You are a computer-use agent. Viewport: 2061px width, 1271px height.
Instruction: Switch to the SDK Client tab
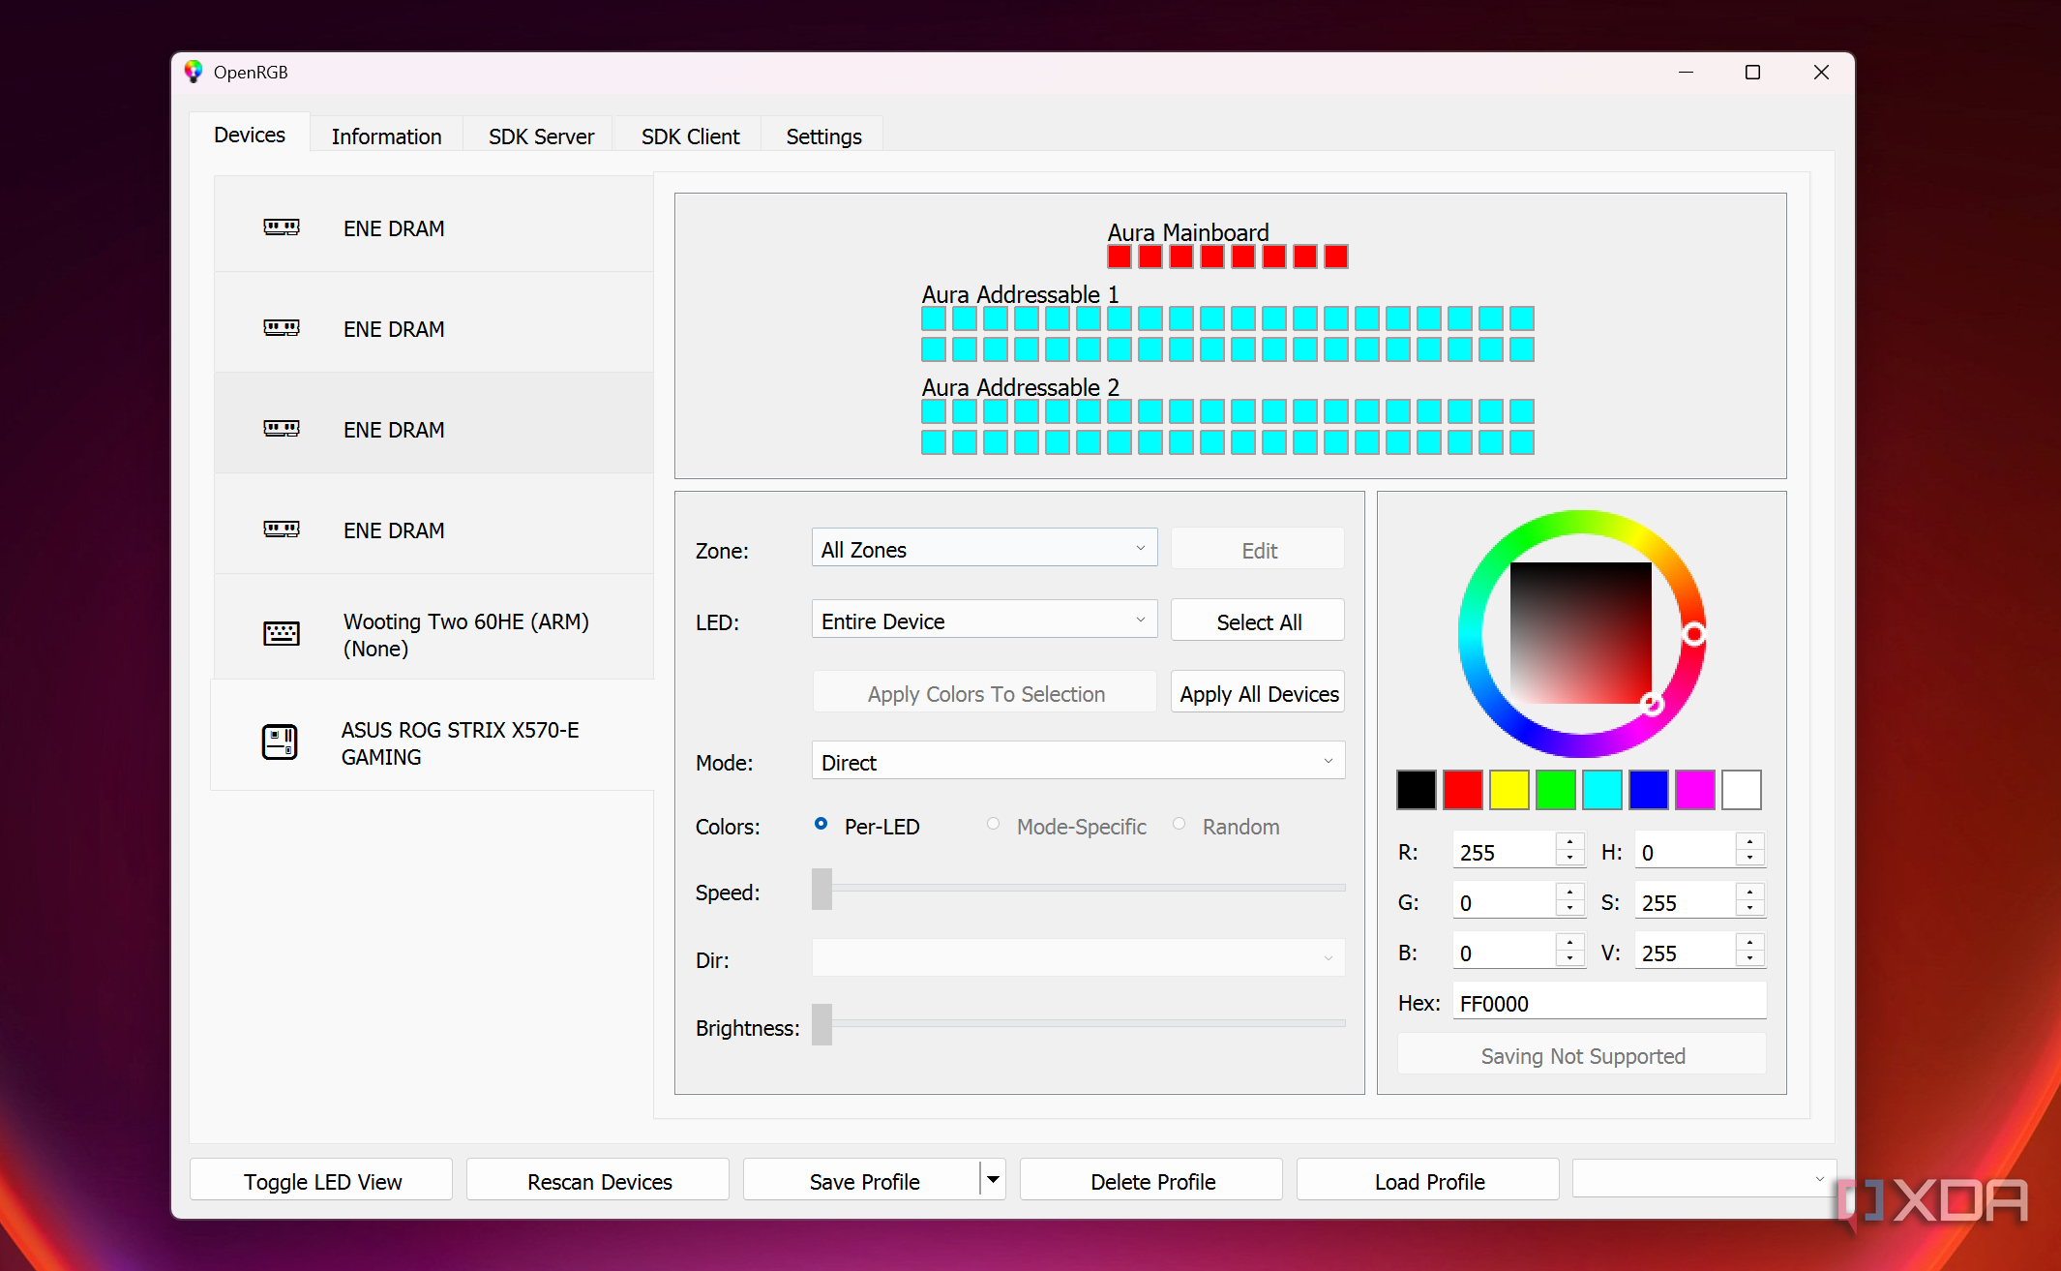[x=690, y=136]
